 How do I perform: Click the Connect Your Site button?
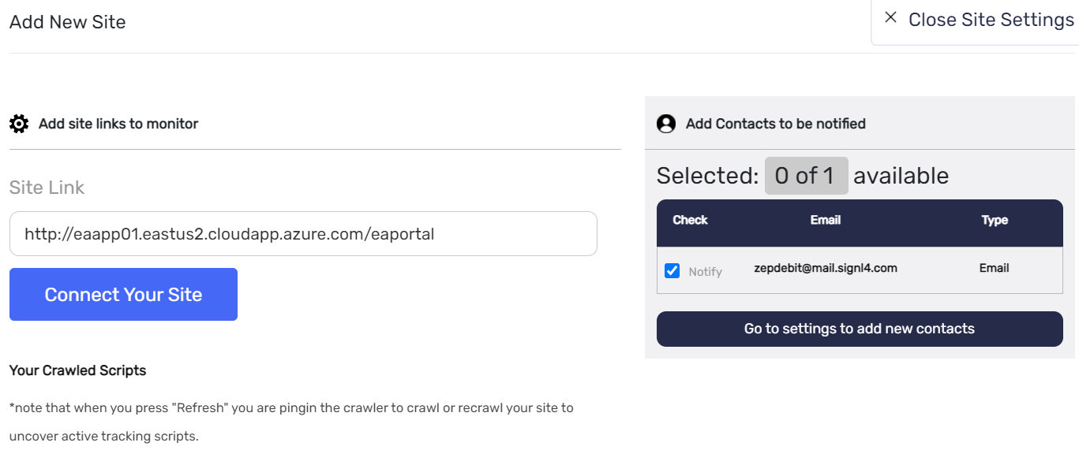(x=123, y=295)
